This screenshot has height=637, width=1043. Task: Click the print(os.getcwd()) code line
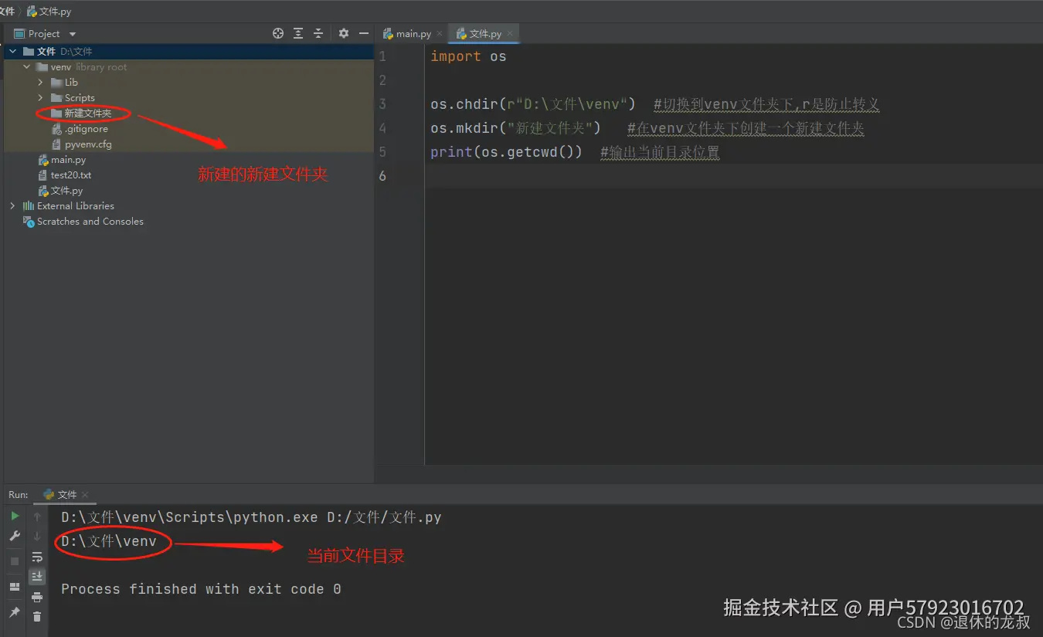pos(575,152)
